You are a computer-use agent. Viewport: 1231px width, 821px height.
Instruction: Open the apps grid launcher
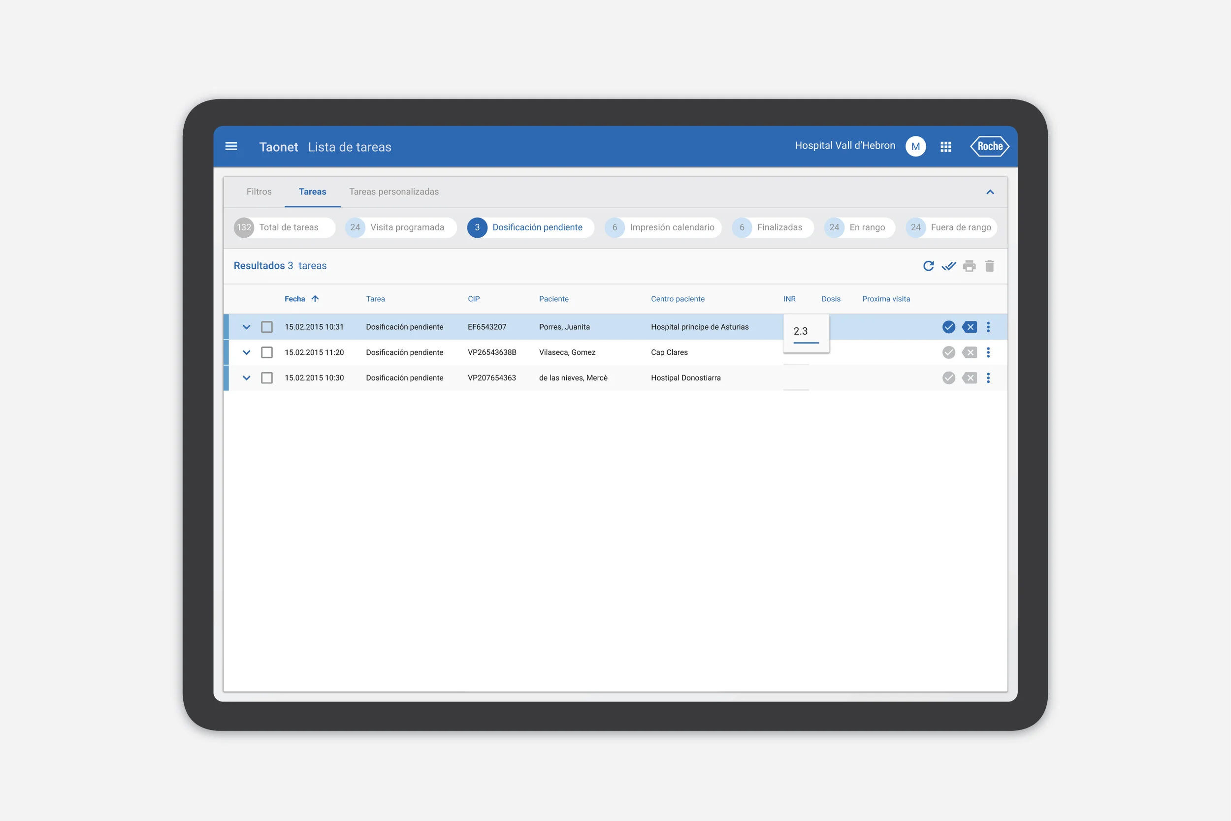(x=945, y=147)
